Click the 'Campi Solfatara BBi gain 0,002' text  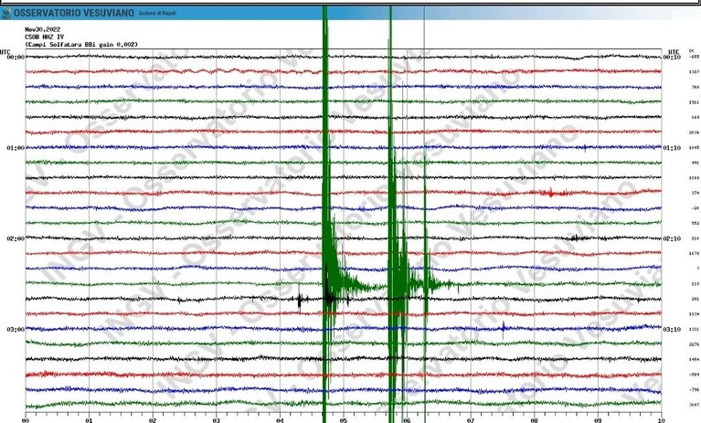pos(81,44)
